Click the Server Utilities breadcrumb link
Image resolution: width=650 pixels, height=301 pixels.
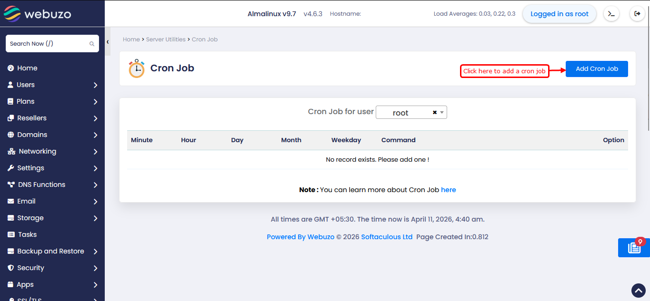166,39
